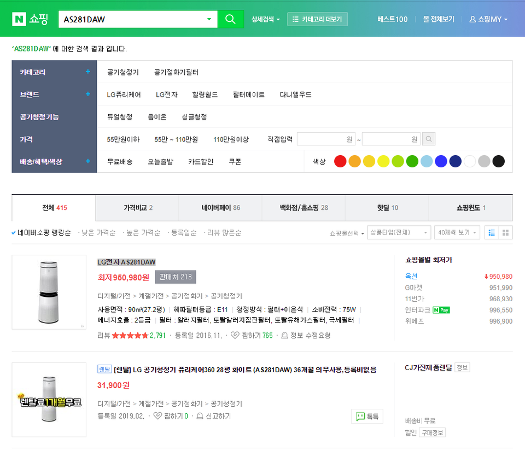Expand 배송/혜택/색상 filter with plus icon

tap(87, 161)
